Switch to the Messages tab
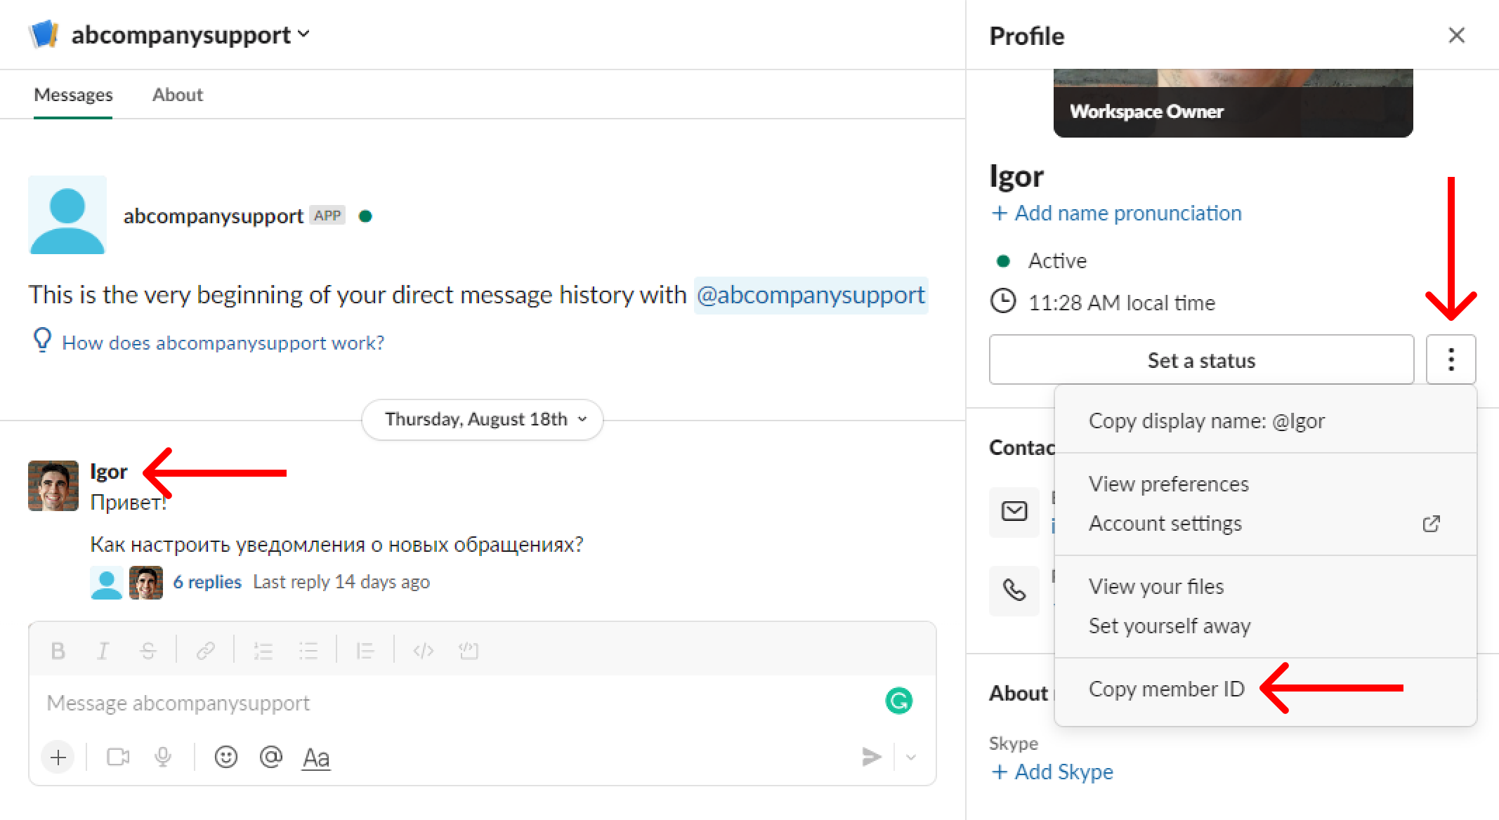This screenshot has height=820, width=1499. pos(73,95)
